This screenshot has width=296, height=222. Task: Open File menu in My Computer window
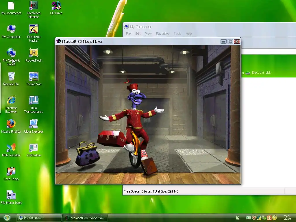128,34
